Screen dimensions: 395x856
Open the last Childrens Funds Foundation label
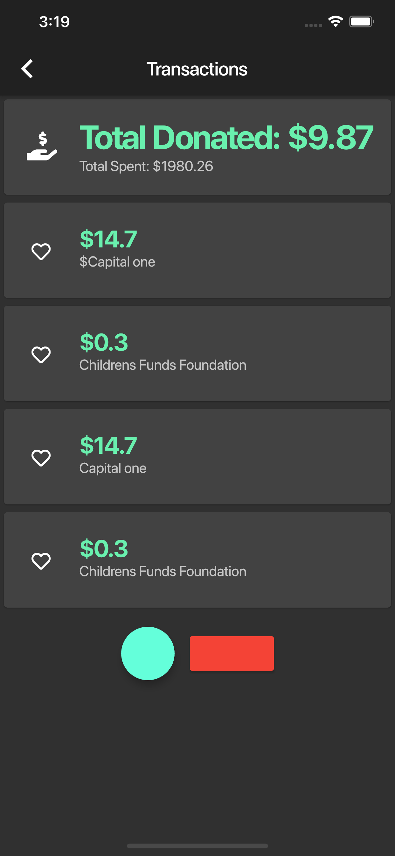point(163,571)
